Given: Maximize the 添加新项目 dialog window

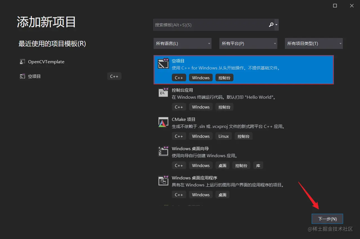Looking at the screenshot, I should (335, 6).
